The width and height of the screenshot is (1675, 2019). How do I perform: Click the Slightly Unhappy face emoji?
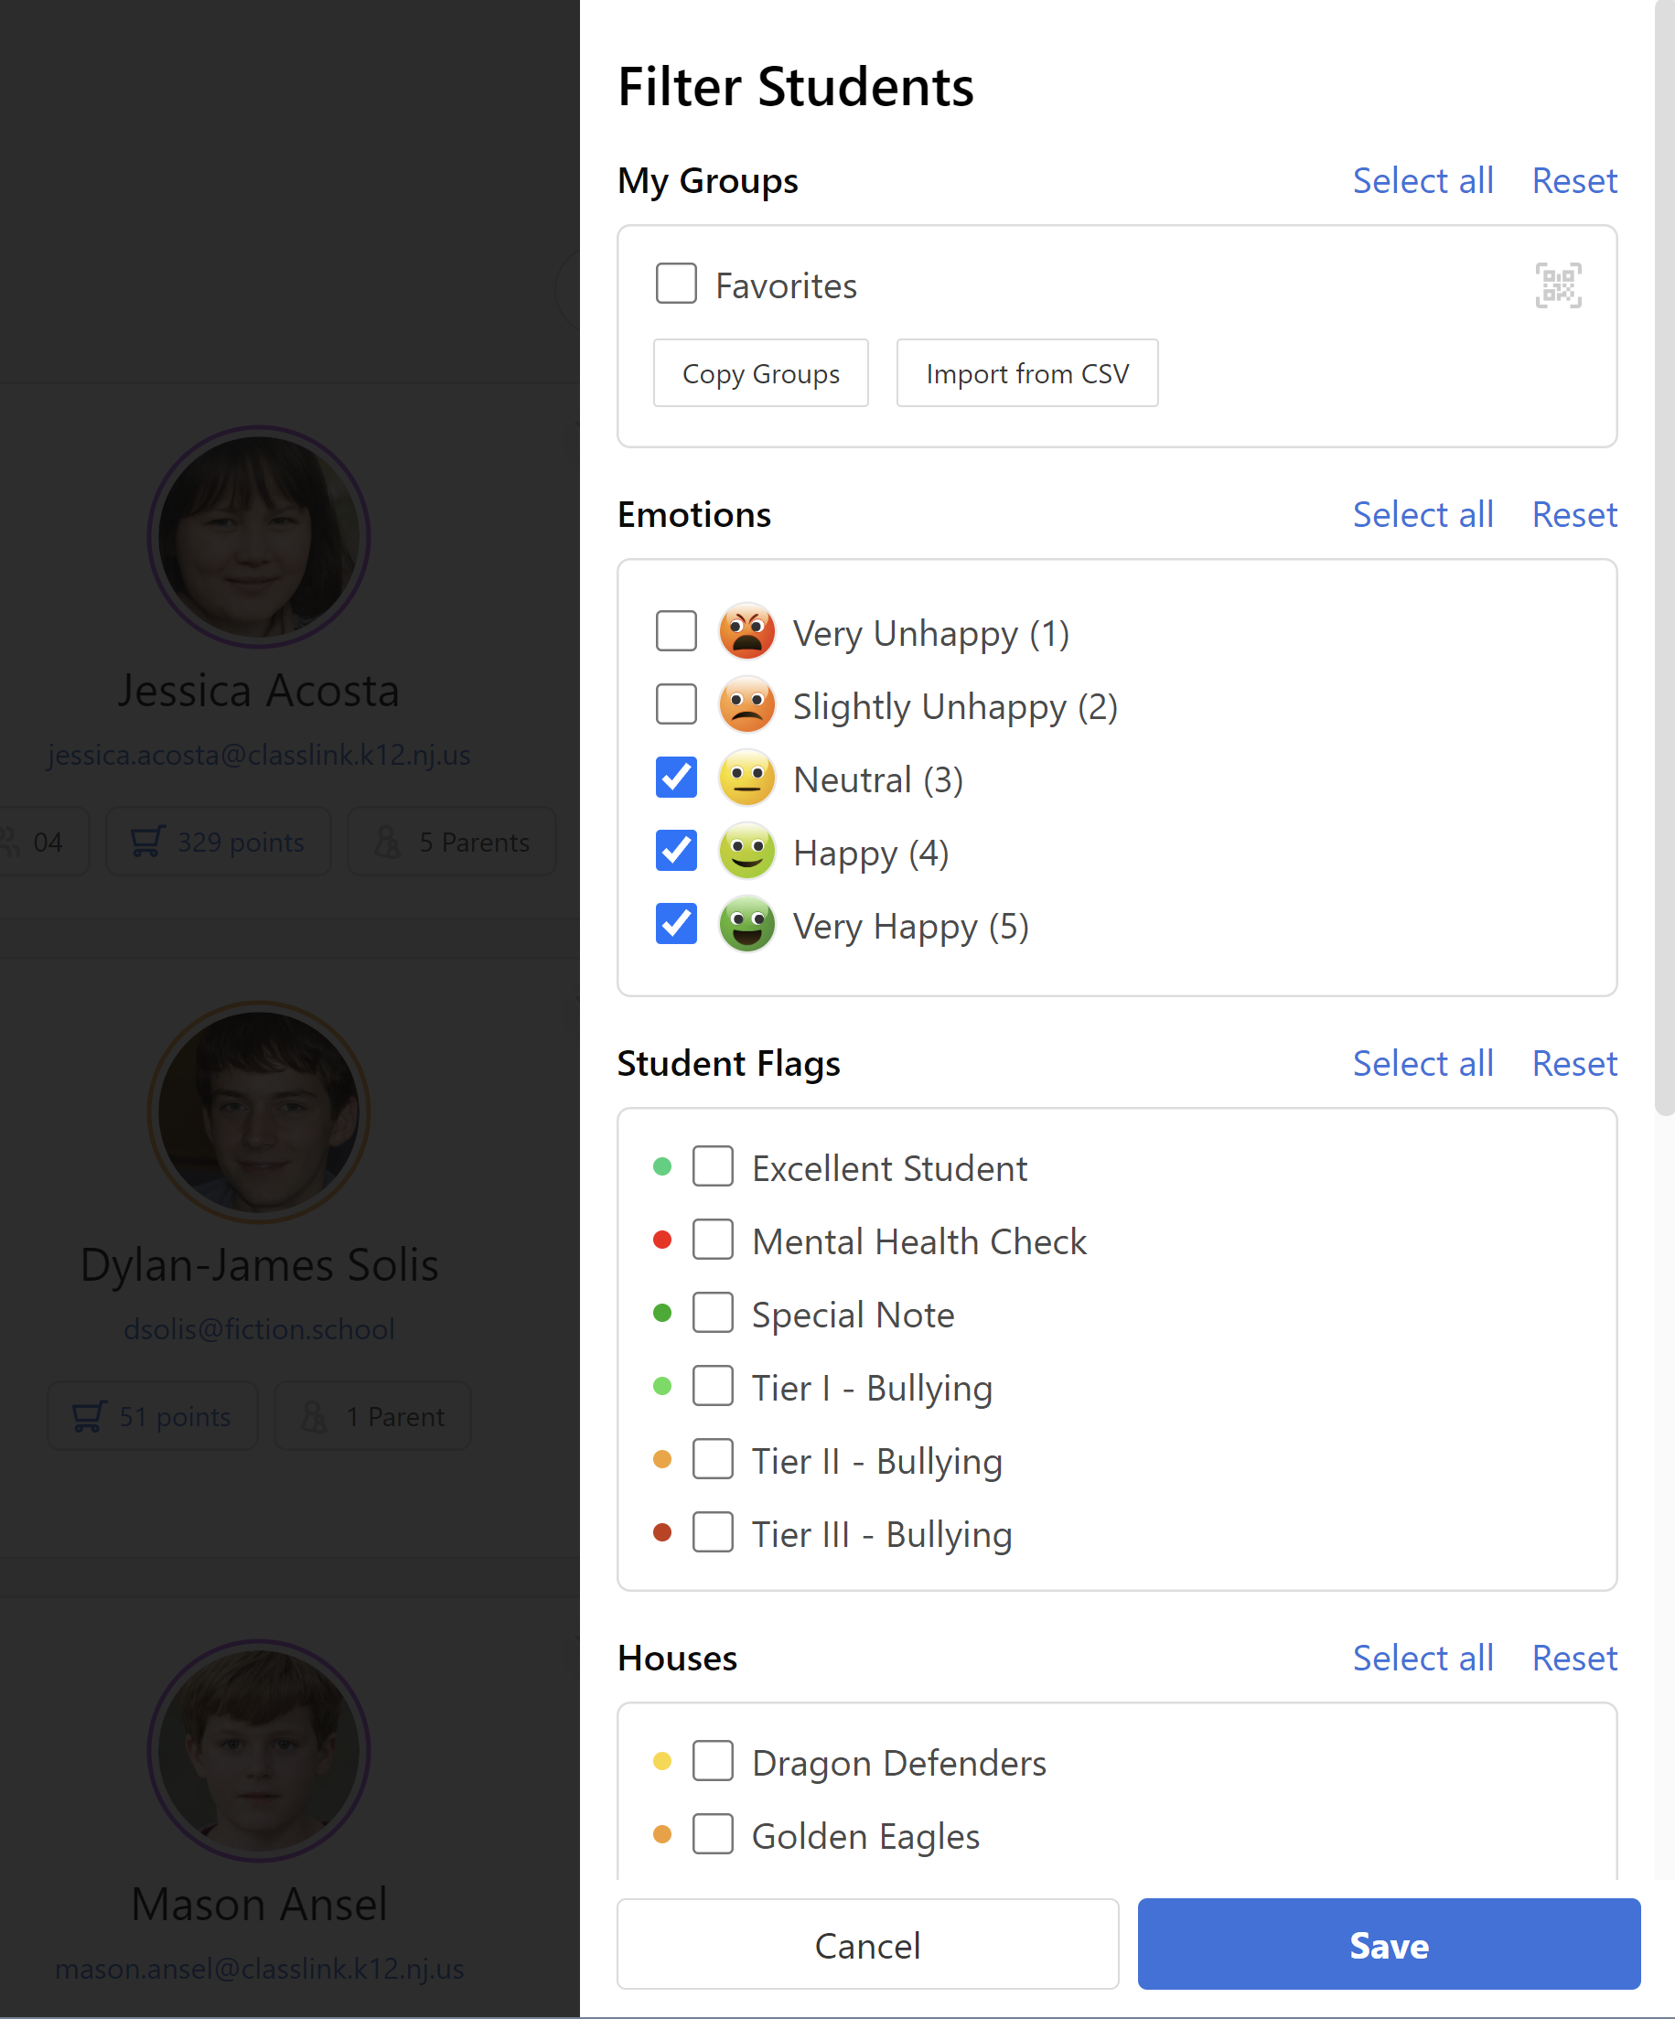[747, 704]
